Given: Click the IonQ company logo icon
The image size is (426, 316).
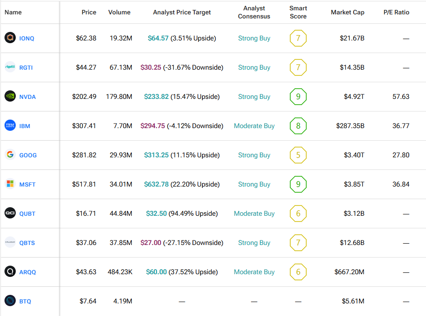Looking at the screenshot, I should pyautogui.click(x=10, y=38).
